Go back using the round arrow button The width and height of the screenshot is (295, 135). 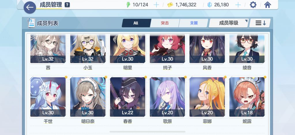(30, 7)
